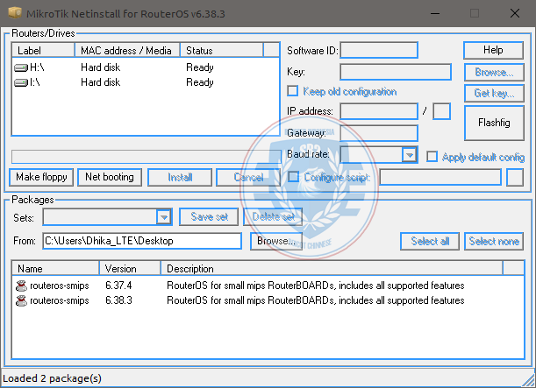Click button right of Configure script field
This screenshot has width=536, height=388.
(x=515, y=177)
